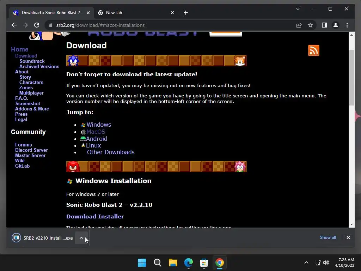361x271 pixels.
Task: Open Addons & More link
Action: point(32,109)
